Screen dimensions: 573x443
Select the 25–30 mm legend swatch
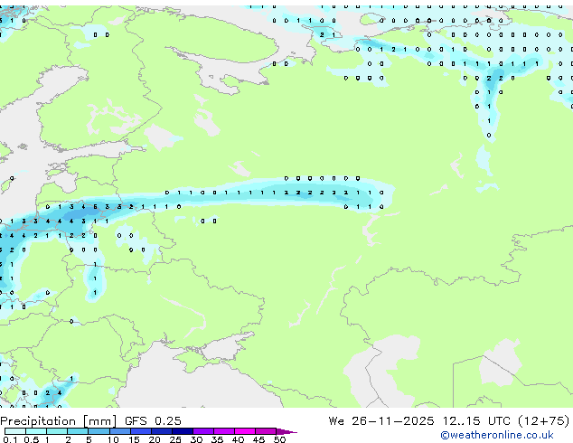[x=182, y=431]
